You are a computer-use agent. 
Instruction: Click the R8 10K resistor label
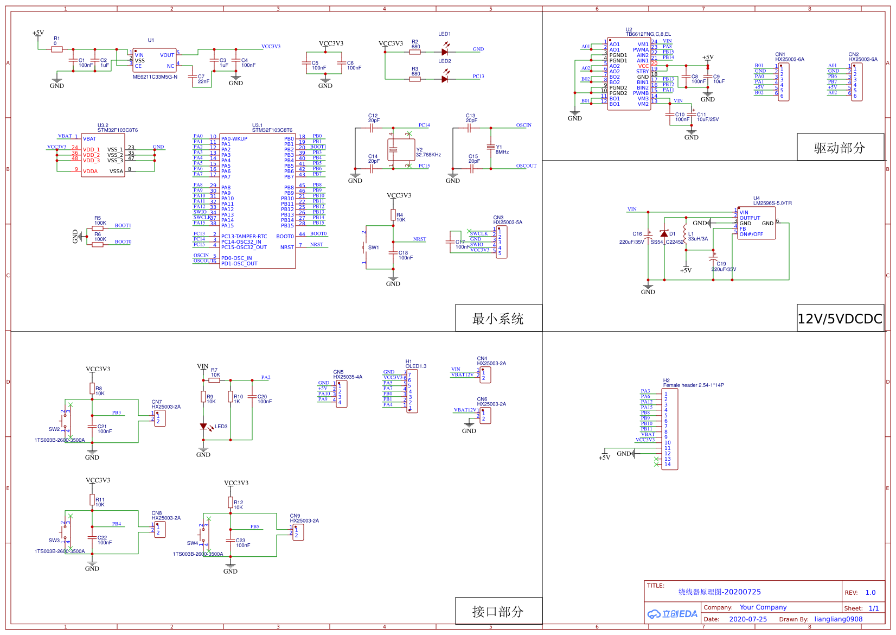[x=100, y=391]
